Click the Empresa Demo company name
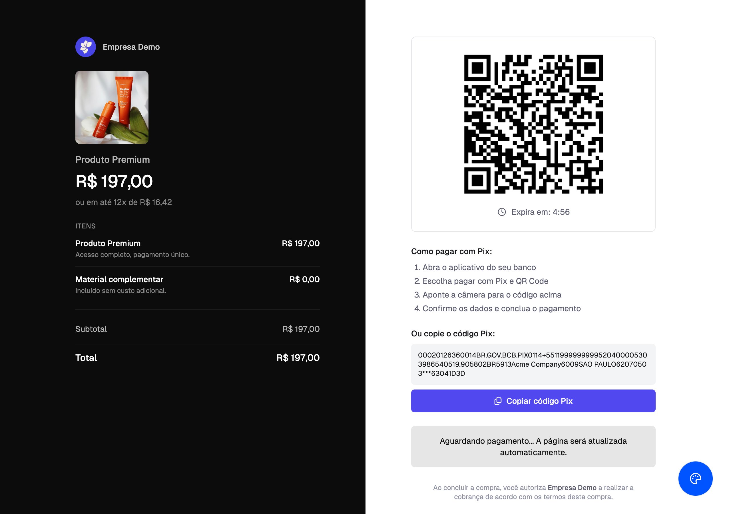731x514 pixels. pyautogui.click(x=131, y=47)
